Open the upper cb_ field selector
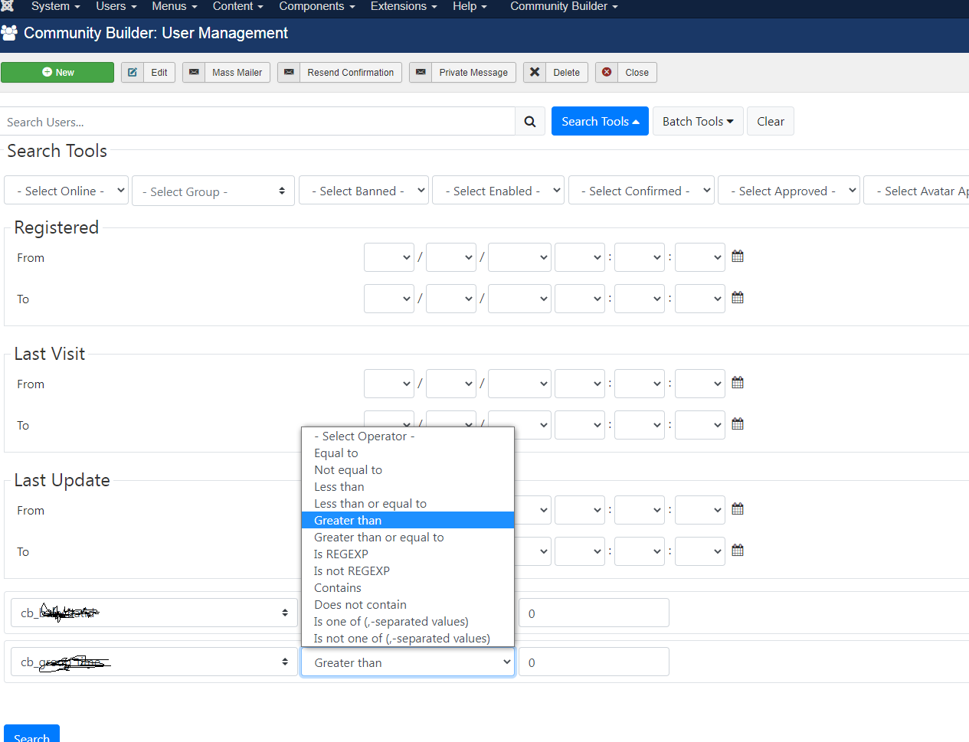This screenshot has width=969, height=742. point(154,613)
